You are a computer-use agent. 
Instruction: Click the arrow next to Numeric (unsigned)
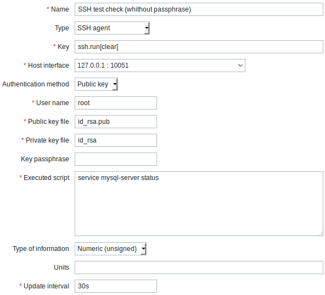(x=143, y=249)
